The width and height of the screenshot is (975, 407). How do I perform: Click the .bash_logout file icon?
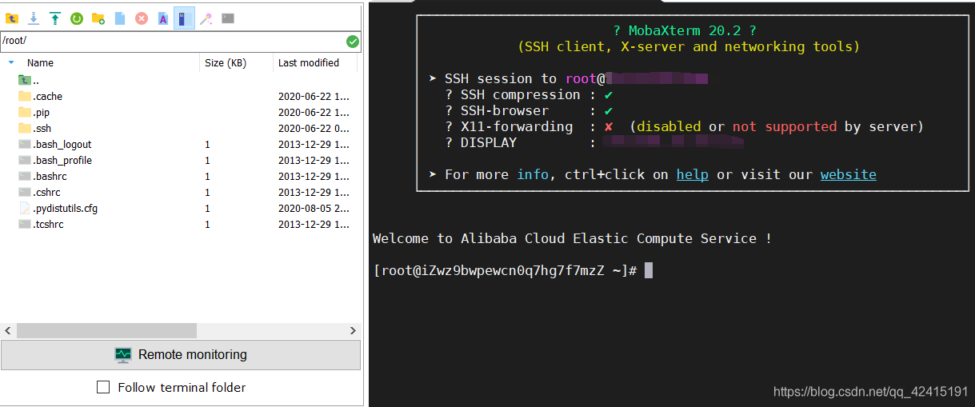click(x=24, y=144)
